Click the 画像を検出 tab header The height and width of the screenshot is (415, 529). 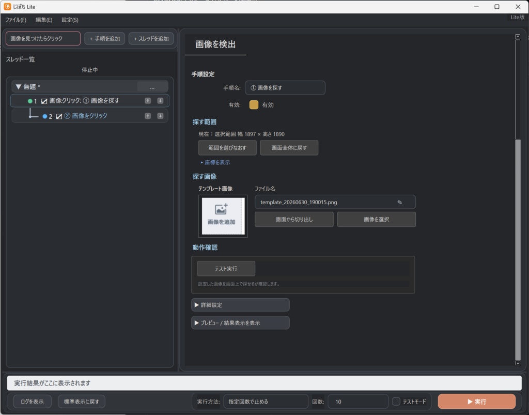(215, 44)
